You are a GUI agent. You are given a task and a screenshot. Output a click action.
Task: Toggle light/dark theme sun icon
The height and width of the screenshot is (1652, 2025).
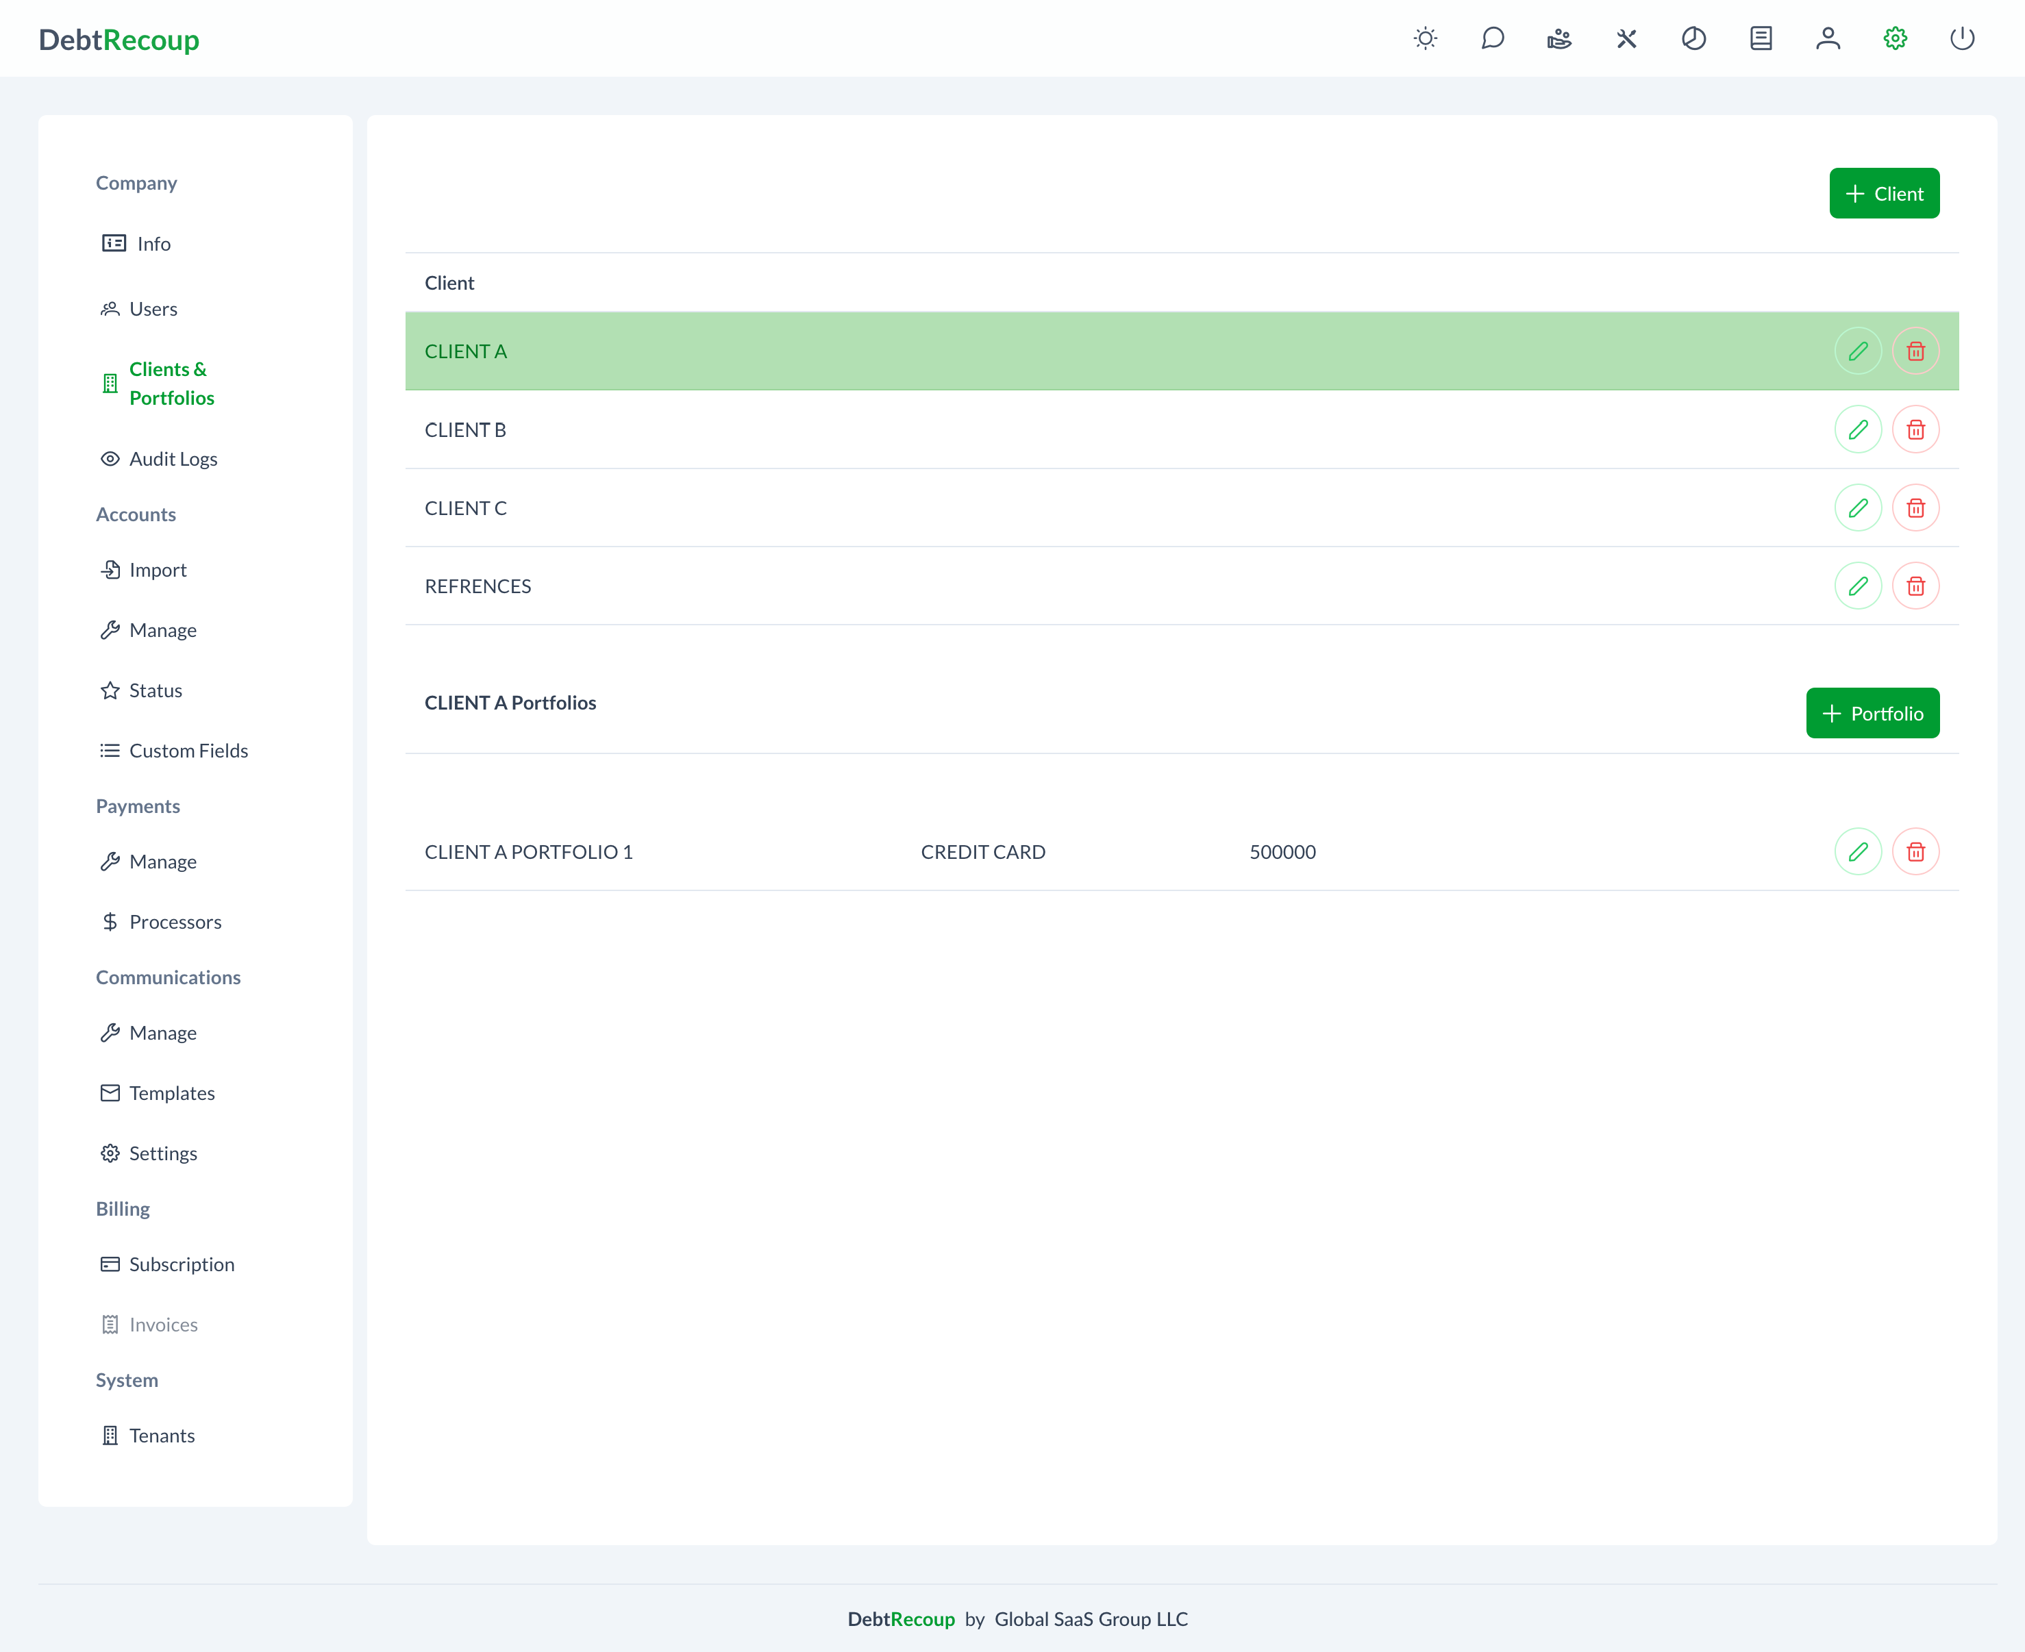click(1424, 39)
